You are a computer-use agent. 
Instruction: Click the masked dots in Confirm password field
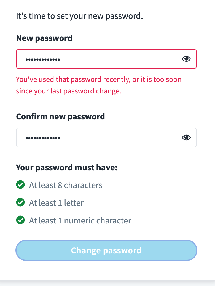43,138
